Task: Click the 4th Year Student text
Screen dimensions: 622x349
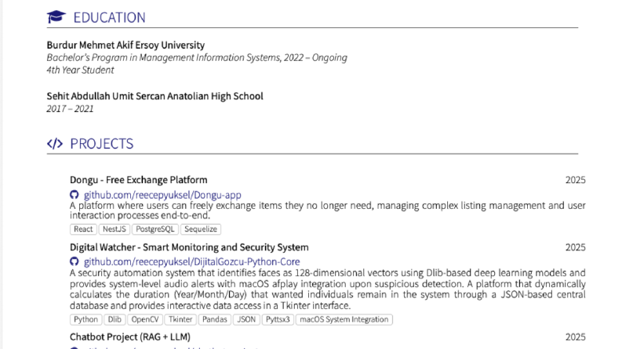Action: [80, 70]
